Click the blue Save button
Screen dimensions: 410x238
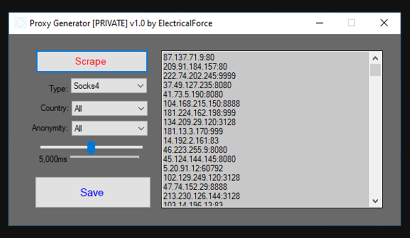[x=92, y=193]
